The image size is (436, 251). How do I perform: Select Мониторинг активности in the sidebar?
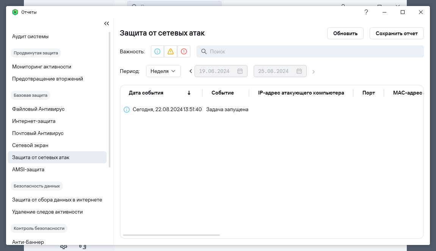click(42, 67)
